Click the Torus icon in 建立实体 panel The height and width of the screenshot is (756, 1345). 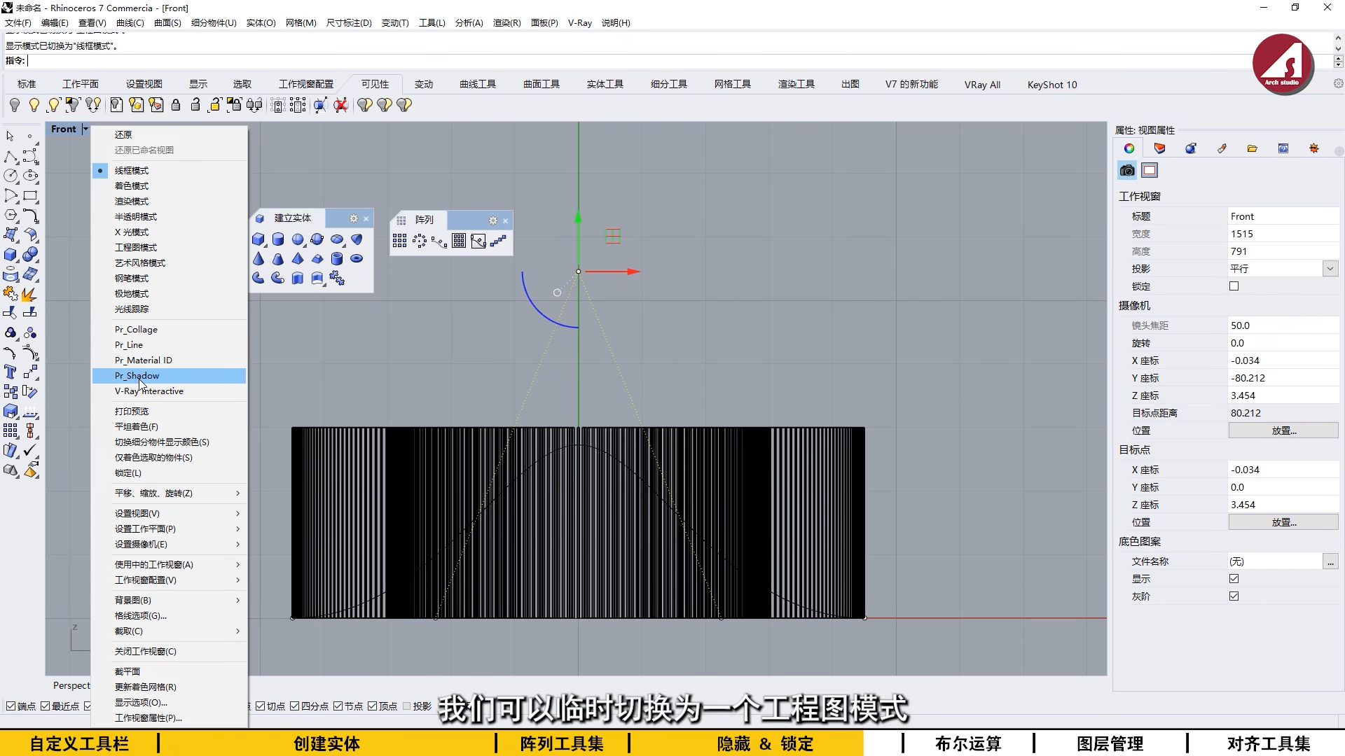[x=357, y=259]
